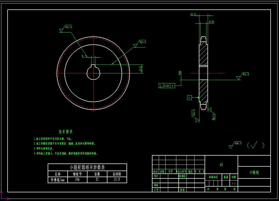The image size is (279, 201).
Task: Select the "10A" chain number cell
Action: 77,180
